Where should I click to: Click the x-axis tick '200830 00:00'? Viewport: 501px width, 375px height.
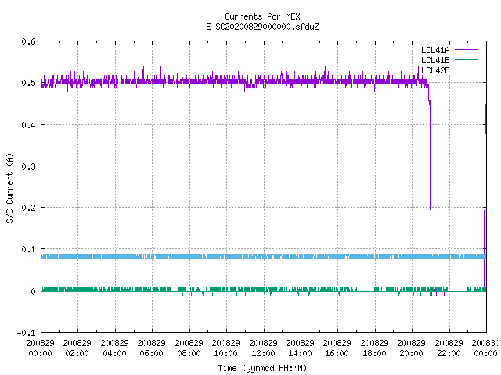click(485, 348)
